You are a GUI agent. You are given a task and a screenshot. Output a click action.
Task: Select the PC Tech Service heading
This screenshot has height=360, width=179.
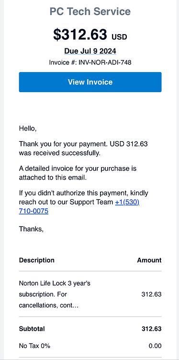tap(90, 11)
